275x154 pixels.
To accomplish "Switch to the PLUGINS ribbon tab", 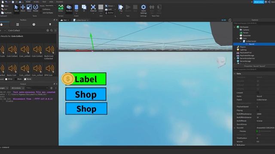I will [59, 2].
